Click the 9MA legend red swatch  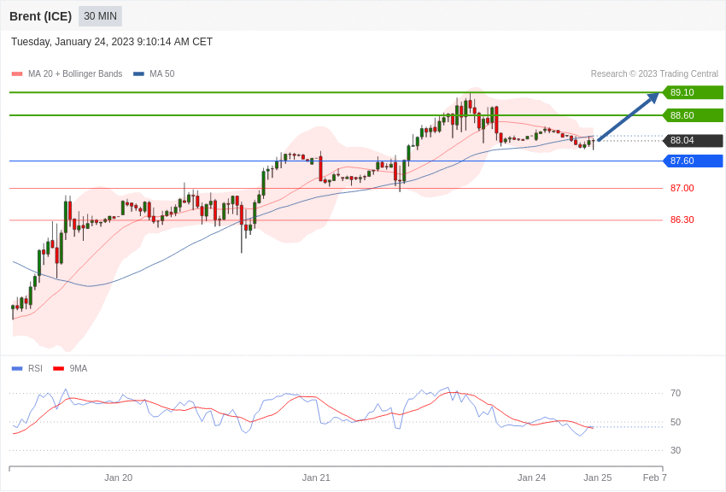point(58,368)
